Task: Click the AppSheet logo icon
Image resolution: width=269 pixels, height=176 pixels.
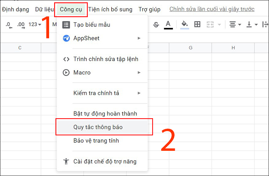Action: tap(66, 38)
